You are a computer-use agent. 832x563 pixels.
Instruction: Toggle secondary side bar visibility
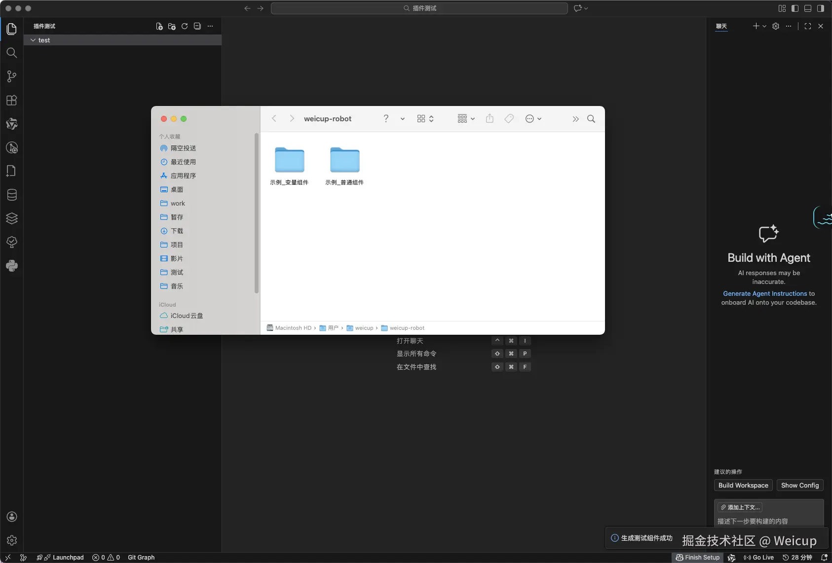(x=821, y=8)
